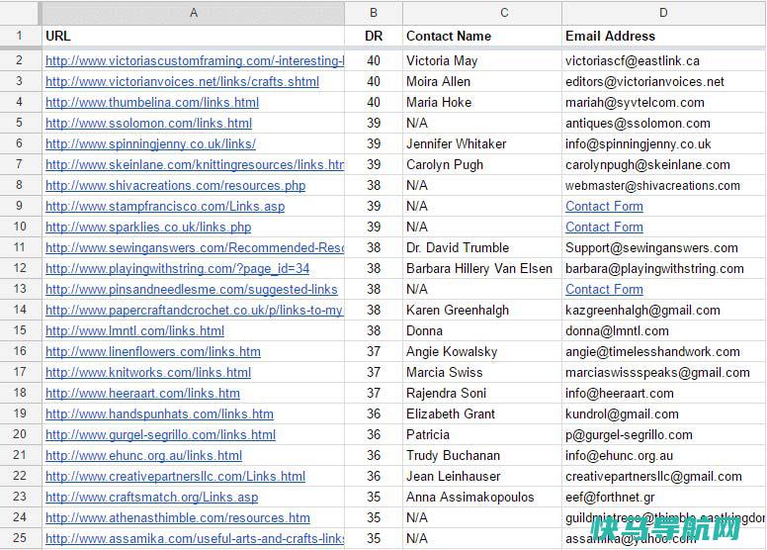Viewport: 767px width, 550px height.
Task: Select the antiques@ssolomon.com email cell
Action: (664, 123)
